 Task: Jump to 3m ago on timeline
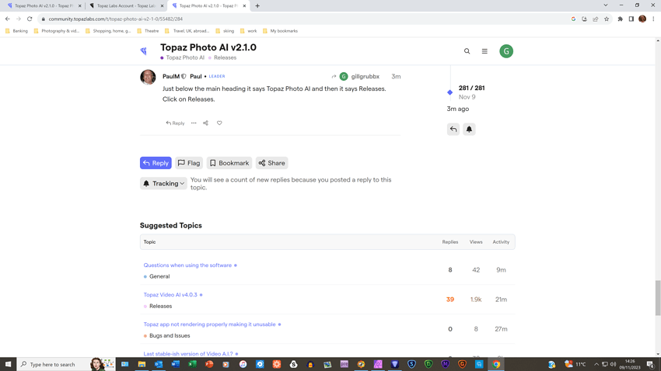(x=457, y=109)
